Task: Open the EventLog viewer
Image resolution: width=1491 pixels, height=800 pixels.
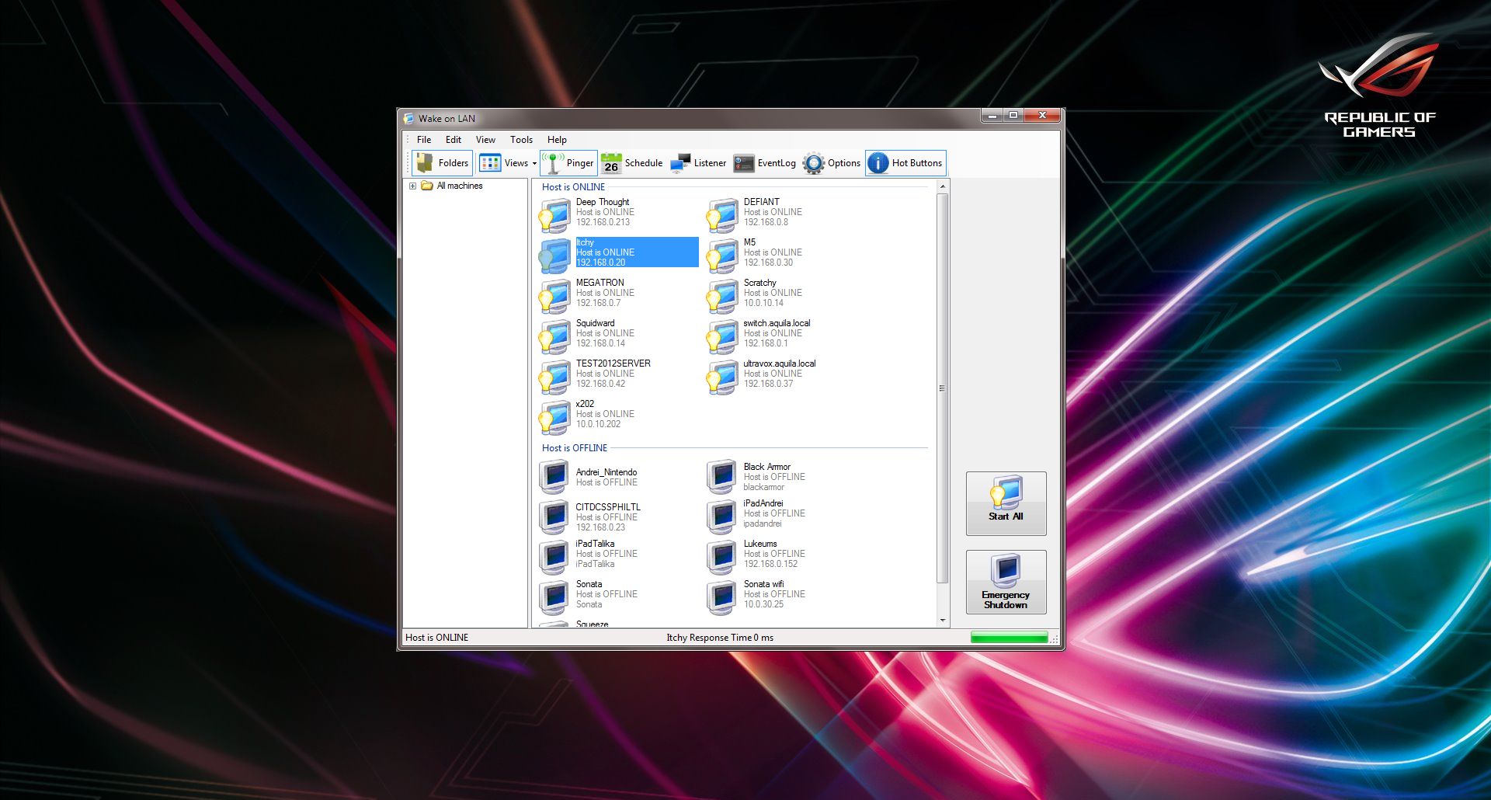Action: click(765, 163)
